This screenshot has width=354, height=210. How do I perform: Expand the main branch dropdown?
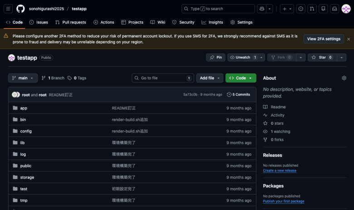tap(23, 78)
